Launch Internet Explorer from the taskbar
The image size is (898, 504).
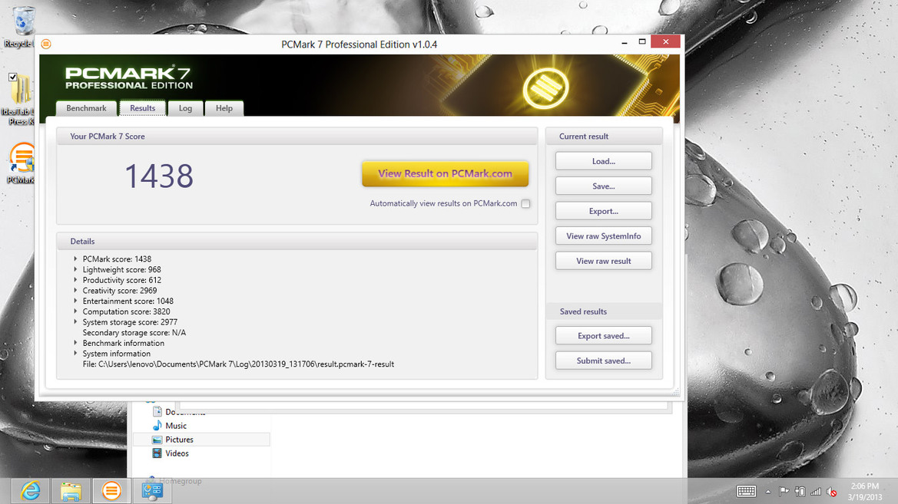click(31, 491)
